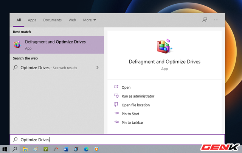
Task: Open the orange media player taskbar icon
Action: pyautogui.click(x=96, y=149)
